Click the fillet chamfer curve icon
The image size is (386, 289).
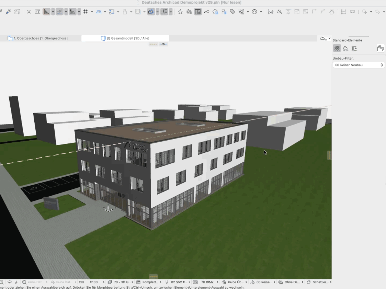pyautogui.click(x=323, y=11)
